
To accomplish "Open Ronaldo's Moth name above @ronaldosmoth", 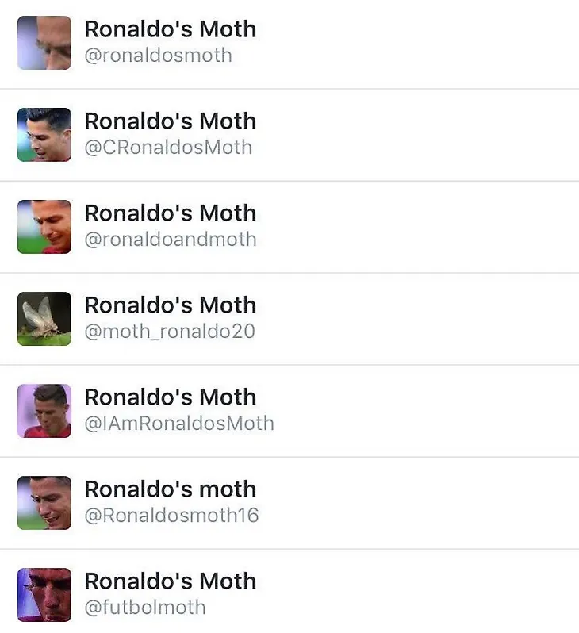I will pyautogui.click(x=171, y=29).
